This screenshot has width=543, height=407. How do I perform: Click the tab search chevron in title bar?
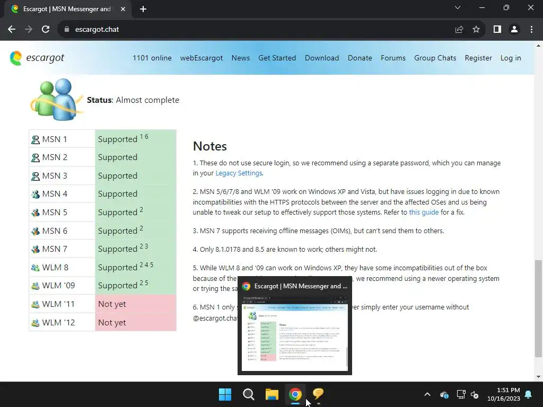coord(458,7)
